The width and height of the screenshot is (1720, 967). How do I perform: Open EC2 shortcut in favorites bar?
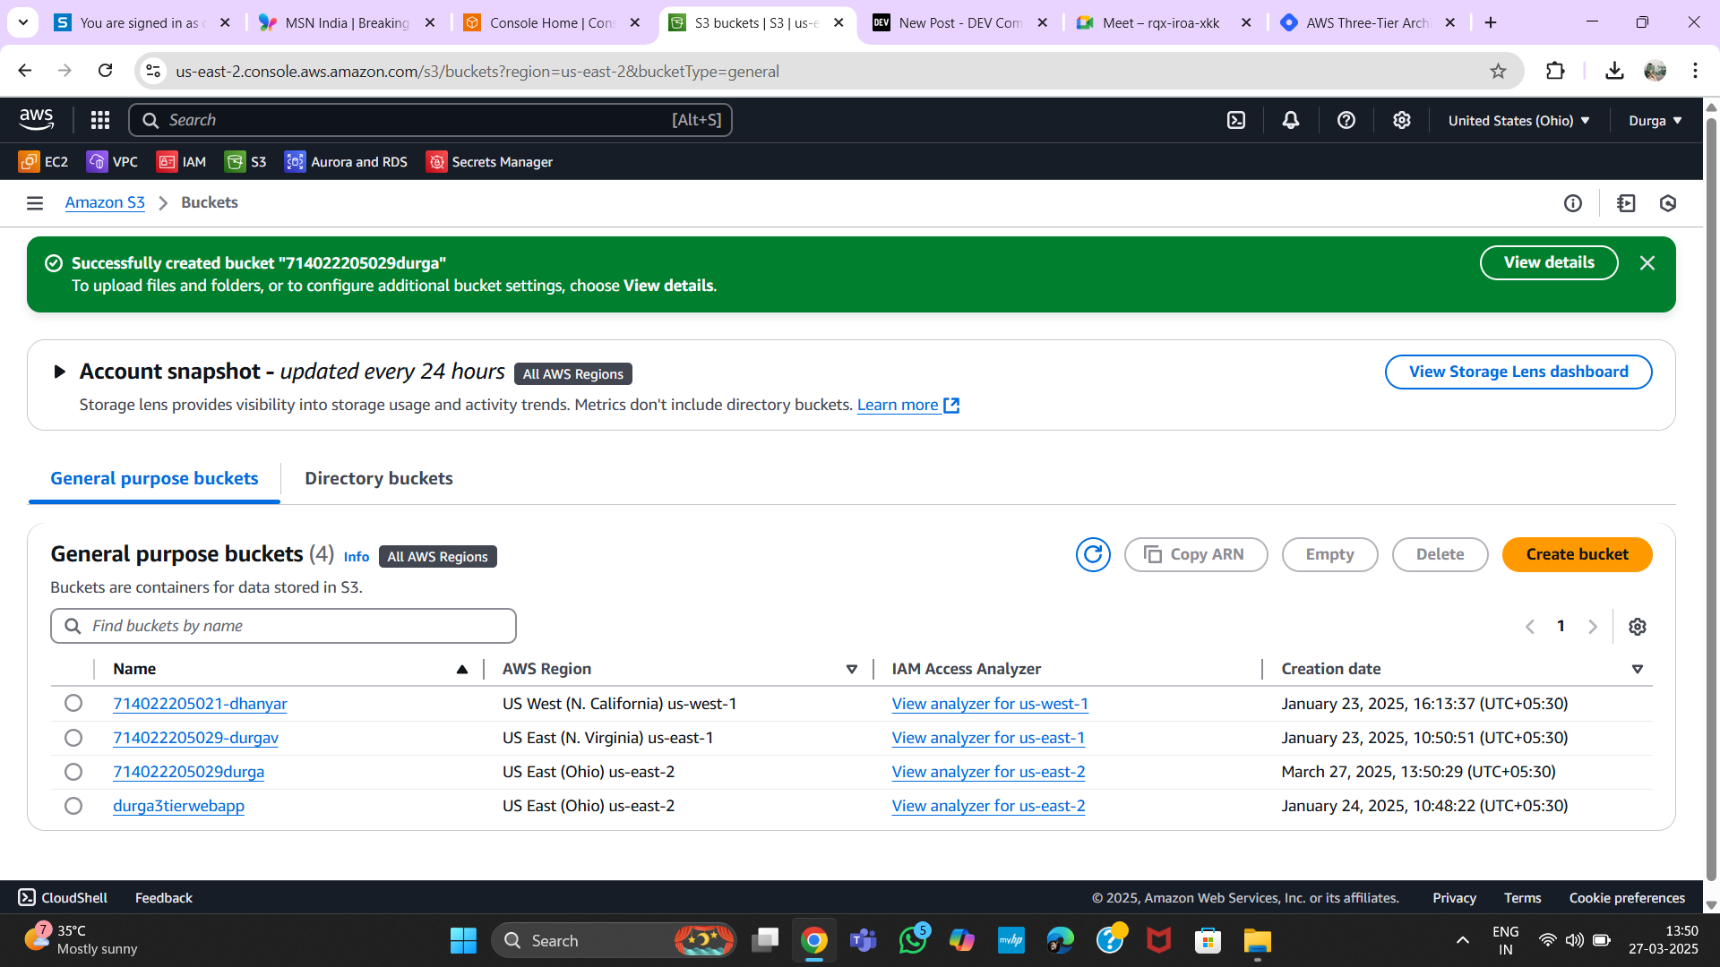[43, 162]
